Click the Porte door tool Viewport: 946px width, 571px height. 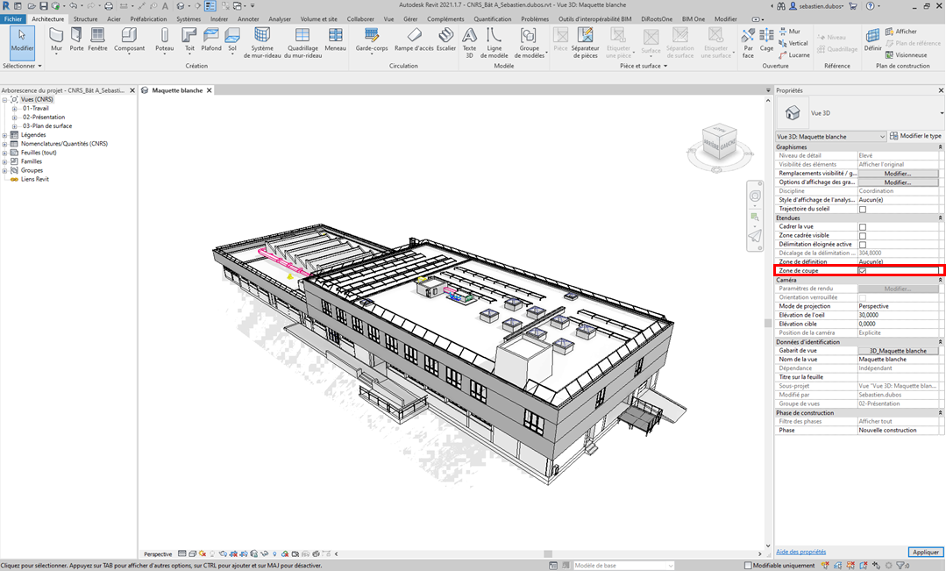[76, 39]
